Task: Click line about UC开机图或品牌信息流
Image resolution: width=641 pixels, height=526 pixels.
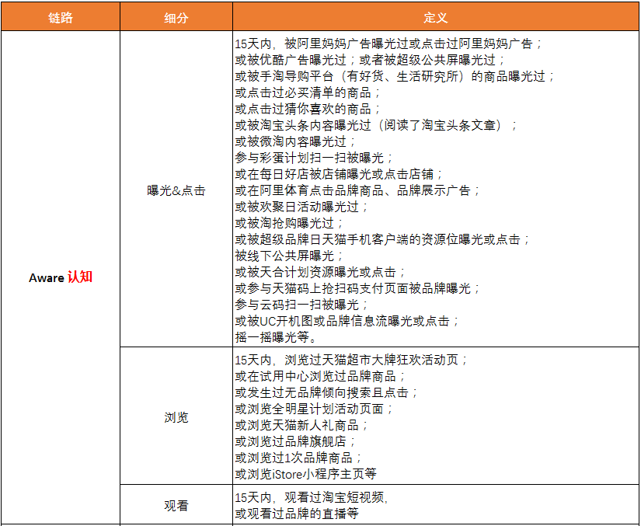Action: click(347, 321)
